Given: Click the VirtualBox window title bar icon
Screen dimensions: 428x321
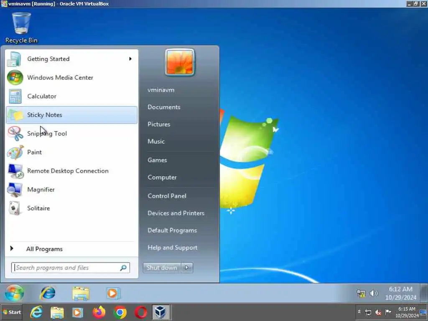Looking at the screenshot, I should [x=4, y=3].
